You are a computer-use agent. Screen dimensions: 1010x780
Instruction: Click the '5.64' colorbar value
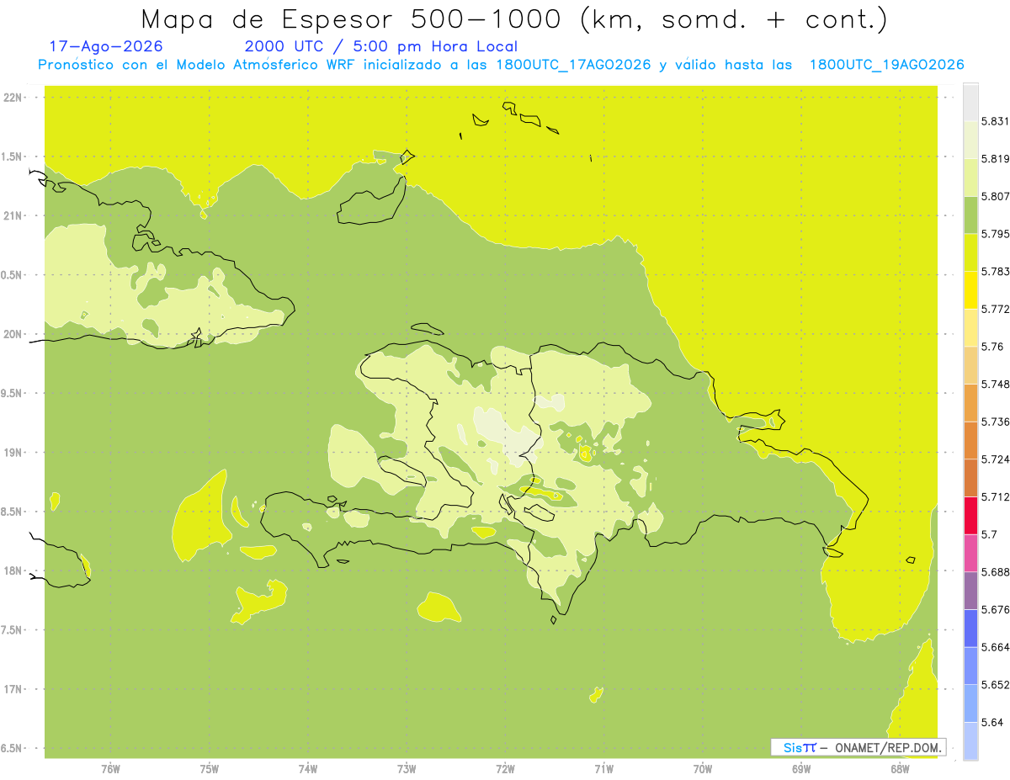[x=991, y=723]
